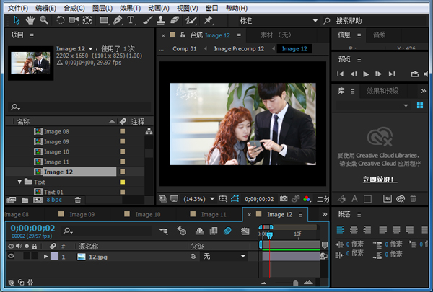Create new composition icon in project panel
433x292 pixels.
click(x=38, y=200)
